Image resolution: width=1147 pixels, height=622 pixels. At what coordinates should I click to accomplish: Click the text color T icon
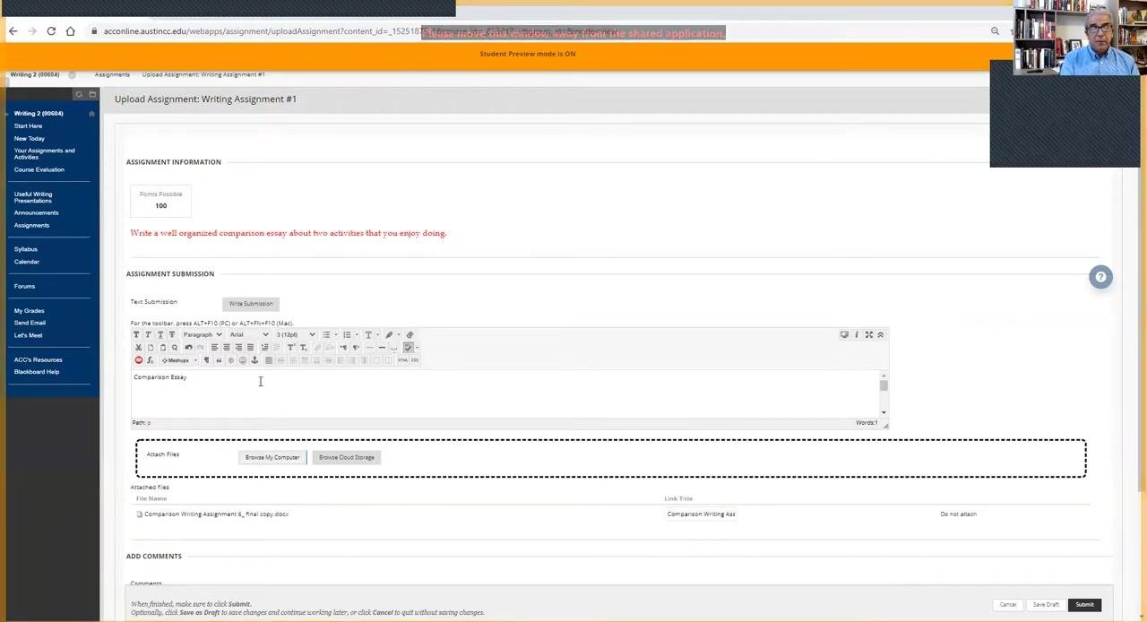click(x=368, y=334)
